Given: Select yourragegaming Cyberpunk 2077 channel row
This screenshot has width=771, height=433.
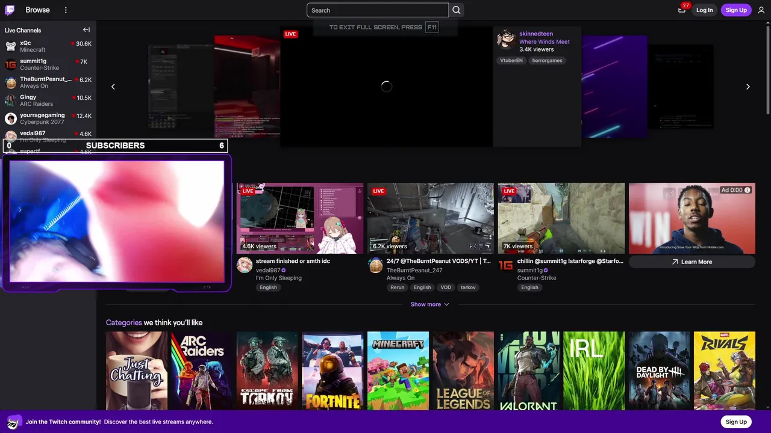Looking at the screenshot, I should click(48, 118).
